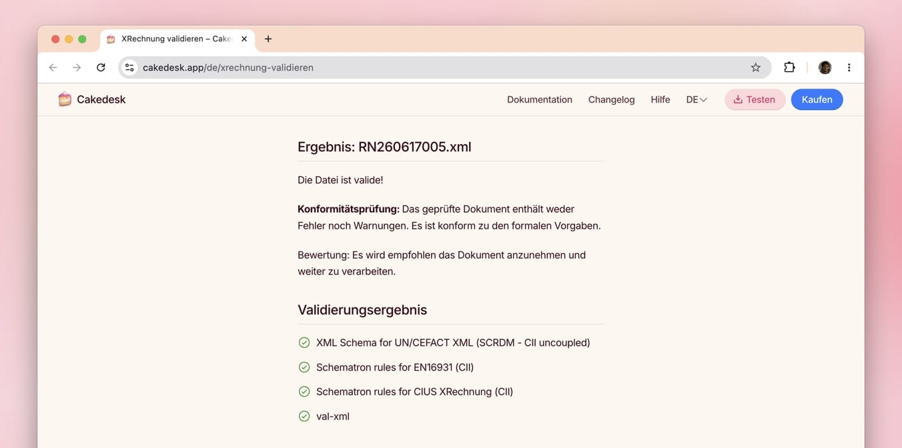The height and width of the screenshot is (448, 902).
Task: Click the blue Kaufen button
Action: [817, 99]
